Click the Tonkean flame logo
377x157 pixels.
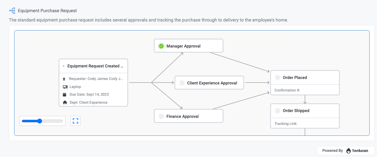click(349, 151)
